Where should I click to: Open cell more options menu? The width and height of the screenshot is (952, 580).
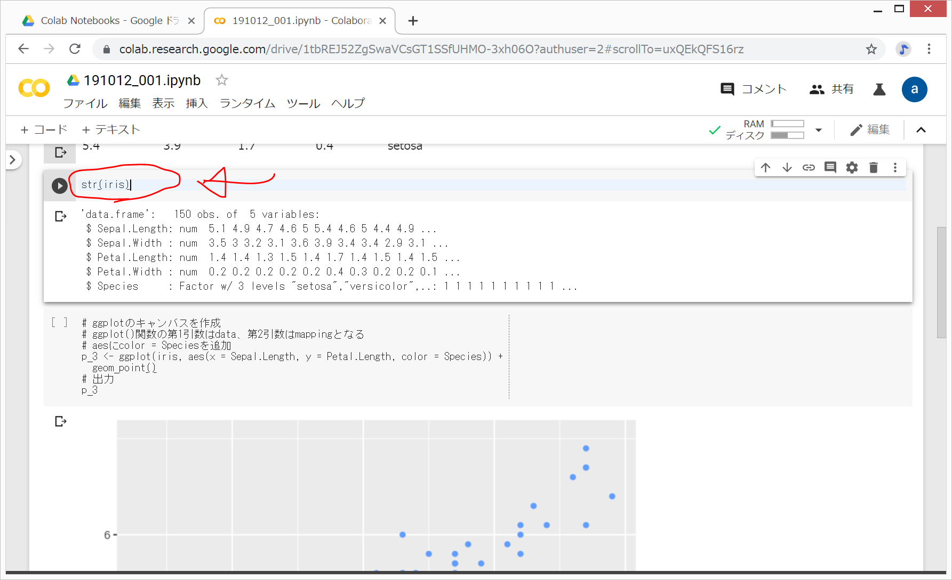pyautogui.click(x=895, y=168)
